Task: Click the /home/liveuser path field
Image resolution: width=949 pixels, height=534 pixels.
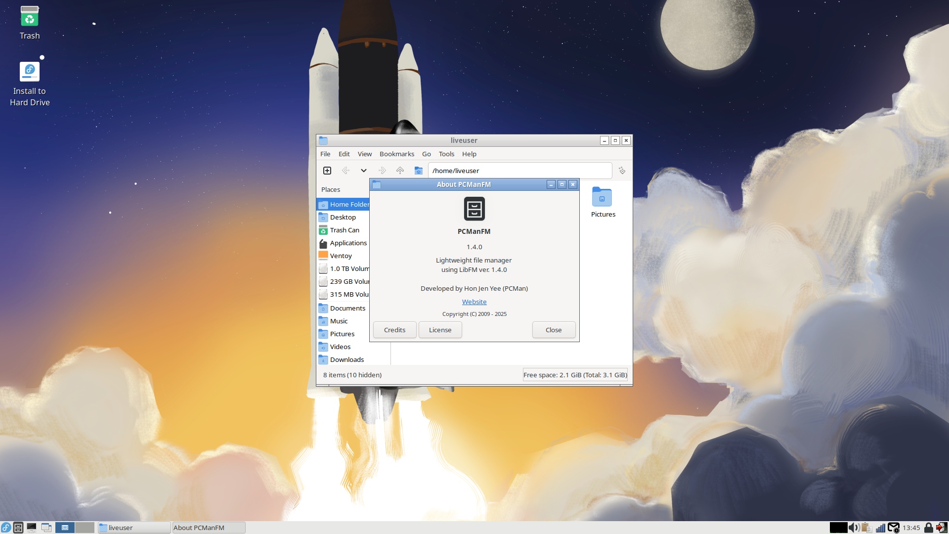Action: coord(519,171)
